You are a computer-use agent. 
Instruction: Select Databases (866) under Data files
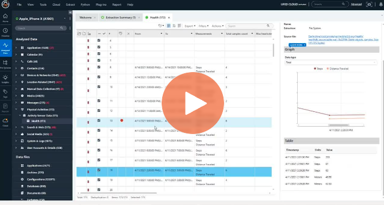coord(36,186)
